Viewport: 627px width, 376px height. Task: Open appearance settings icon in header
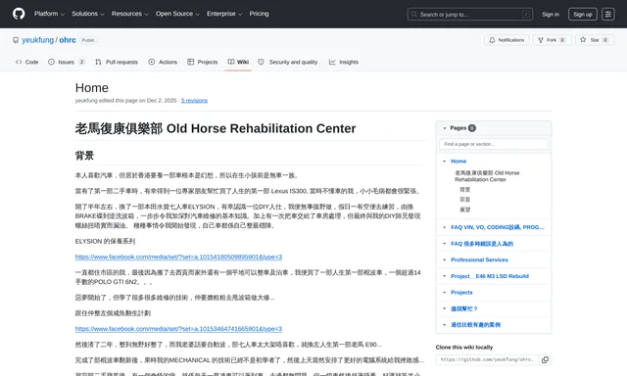tap(608, 14)
